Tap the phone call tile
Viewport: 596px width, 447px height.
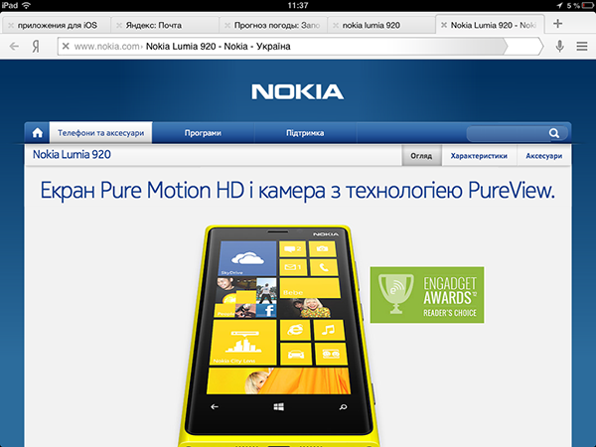pyautogui.click(x=324, y=267)
